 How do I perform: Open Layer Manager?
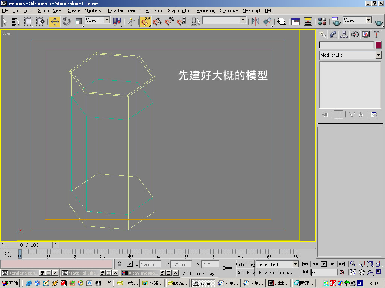click(x=281, y=21)
